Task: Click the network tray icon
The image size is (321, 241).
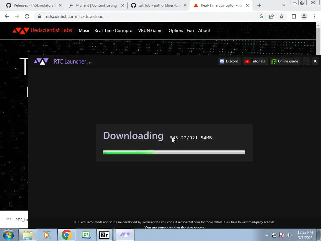Action: click(274, 235)
